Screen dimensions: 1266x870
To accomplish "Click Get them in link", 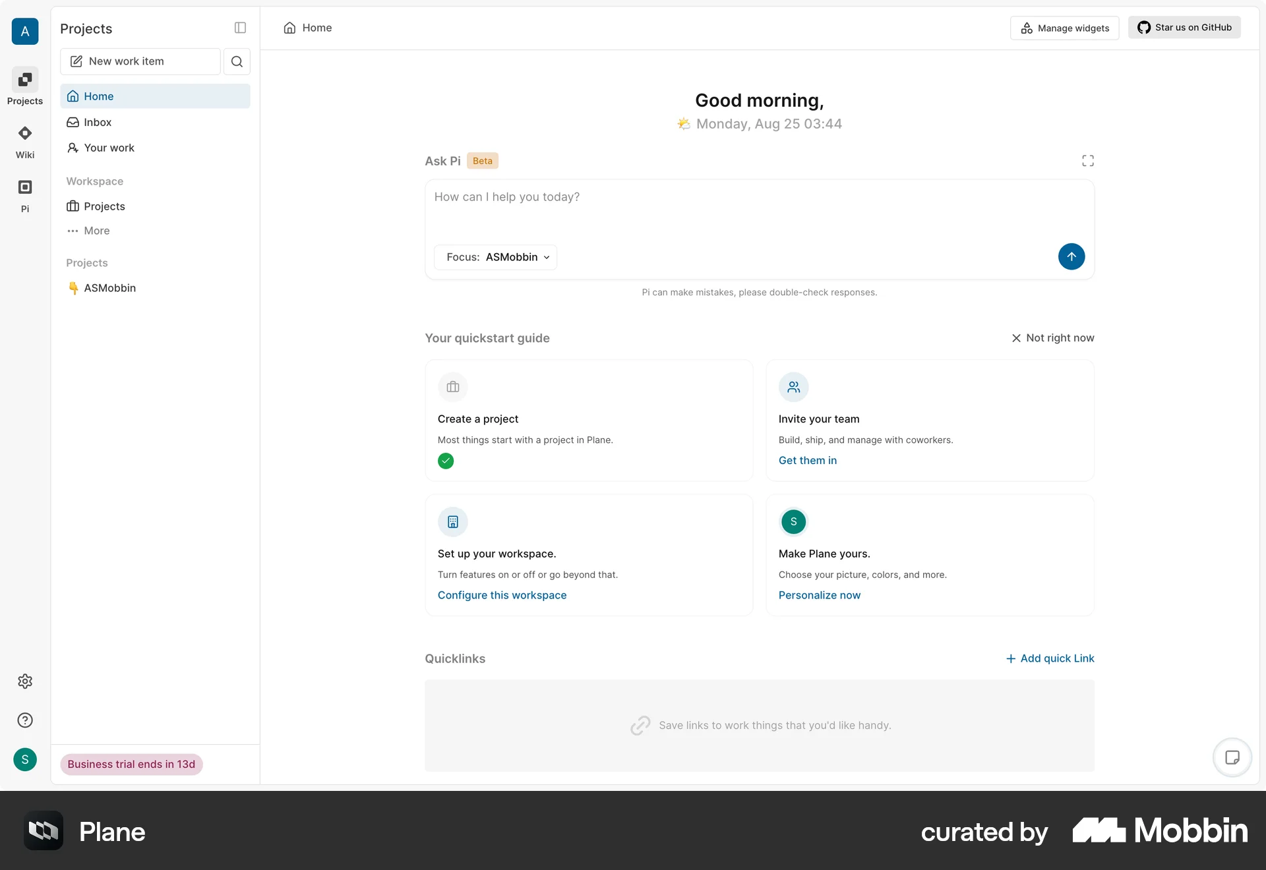I will (807, 460).
